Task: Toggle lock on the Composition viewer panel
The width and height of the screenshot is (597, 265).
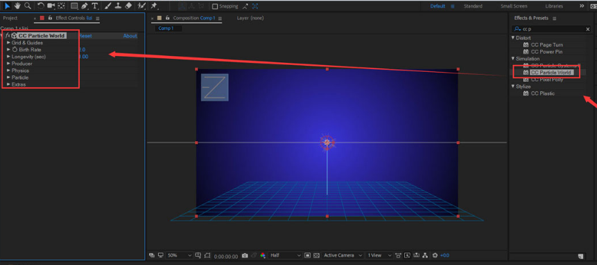Action: click(167, 18)
